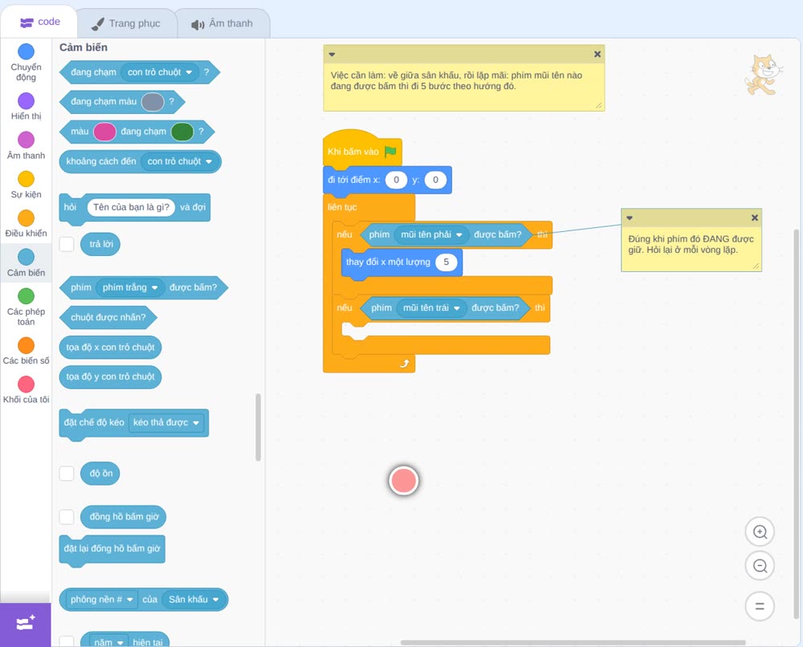Tick the checkbox next to trả lời

(x=67, y=244)
